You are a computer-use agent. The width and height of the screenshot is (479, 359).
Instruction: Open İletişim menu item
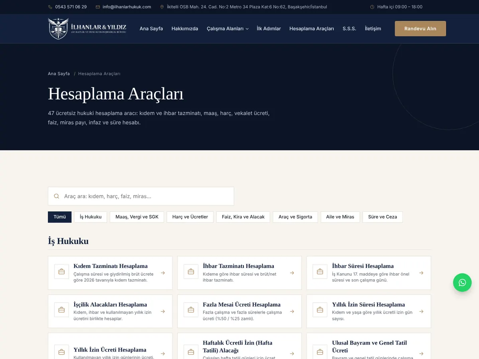[x=373, y=29]
